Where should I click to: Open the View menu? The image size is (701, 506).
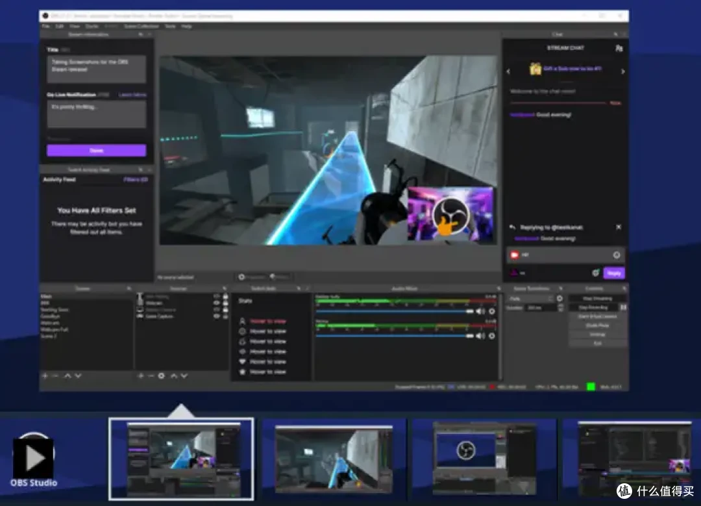coord(75,27)
